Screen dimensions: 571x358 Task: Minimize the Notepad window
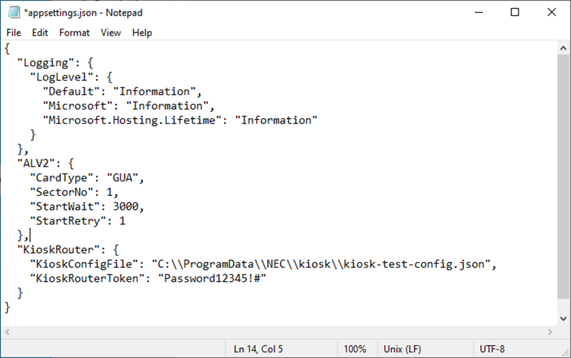tap(478, 12)
